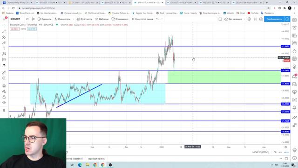298x168 pixels.
Task: Open the economic calendar grid icon
Action: [294, 59]
